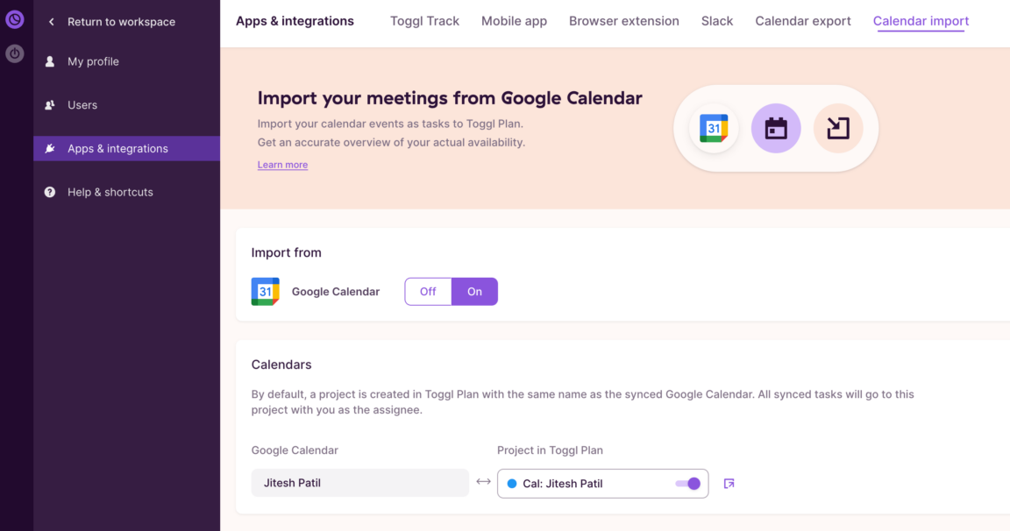Click the purple calendar icon in the banner
Viewport: 1010px width, 531px height.
pyautogui.click(x=776, y=128)
